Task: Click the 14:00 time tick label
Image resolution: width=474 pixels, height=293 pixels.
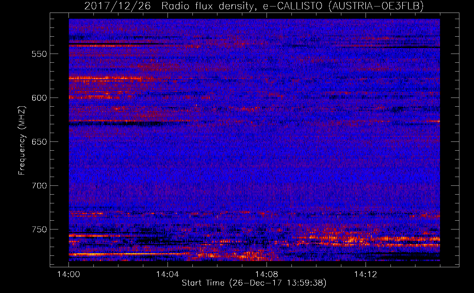Action: coord(69,275)
